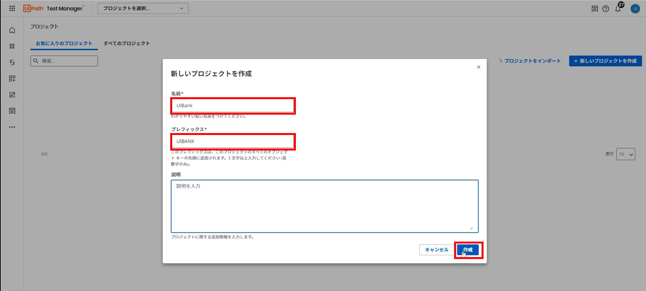Image resolution: width=646 pixels, height=291 pixels.
Task: Click the プレフィックス field containing UIBANK
Action: point(233,141)
